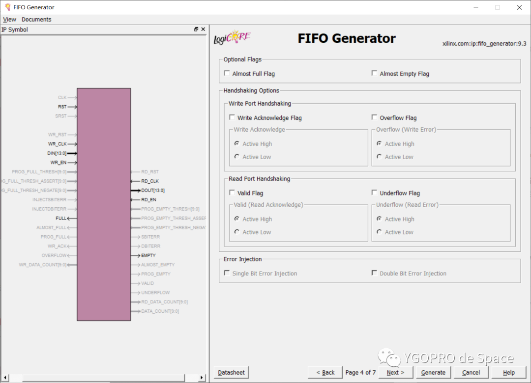Open the Datasheet
Viewport: 531px width, 383px height.
tap(231, 372)
